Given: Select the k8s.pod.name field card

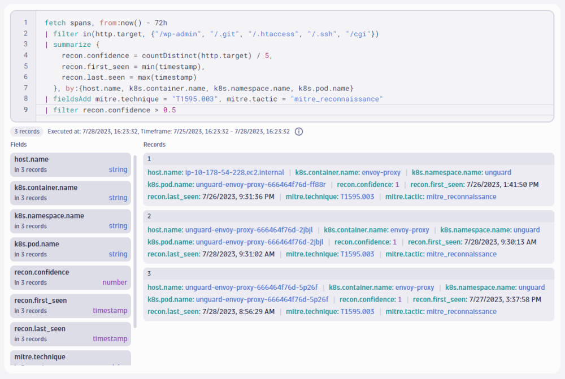Looking at the screenshot, I should click(x=70, y=249).
